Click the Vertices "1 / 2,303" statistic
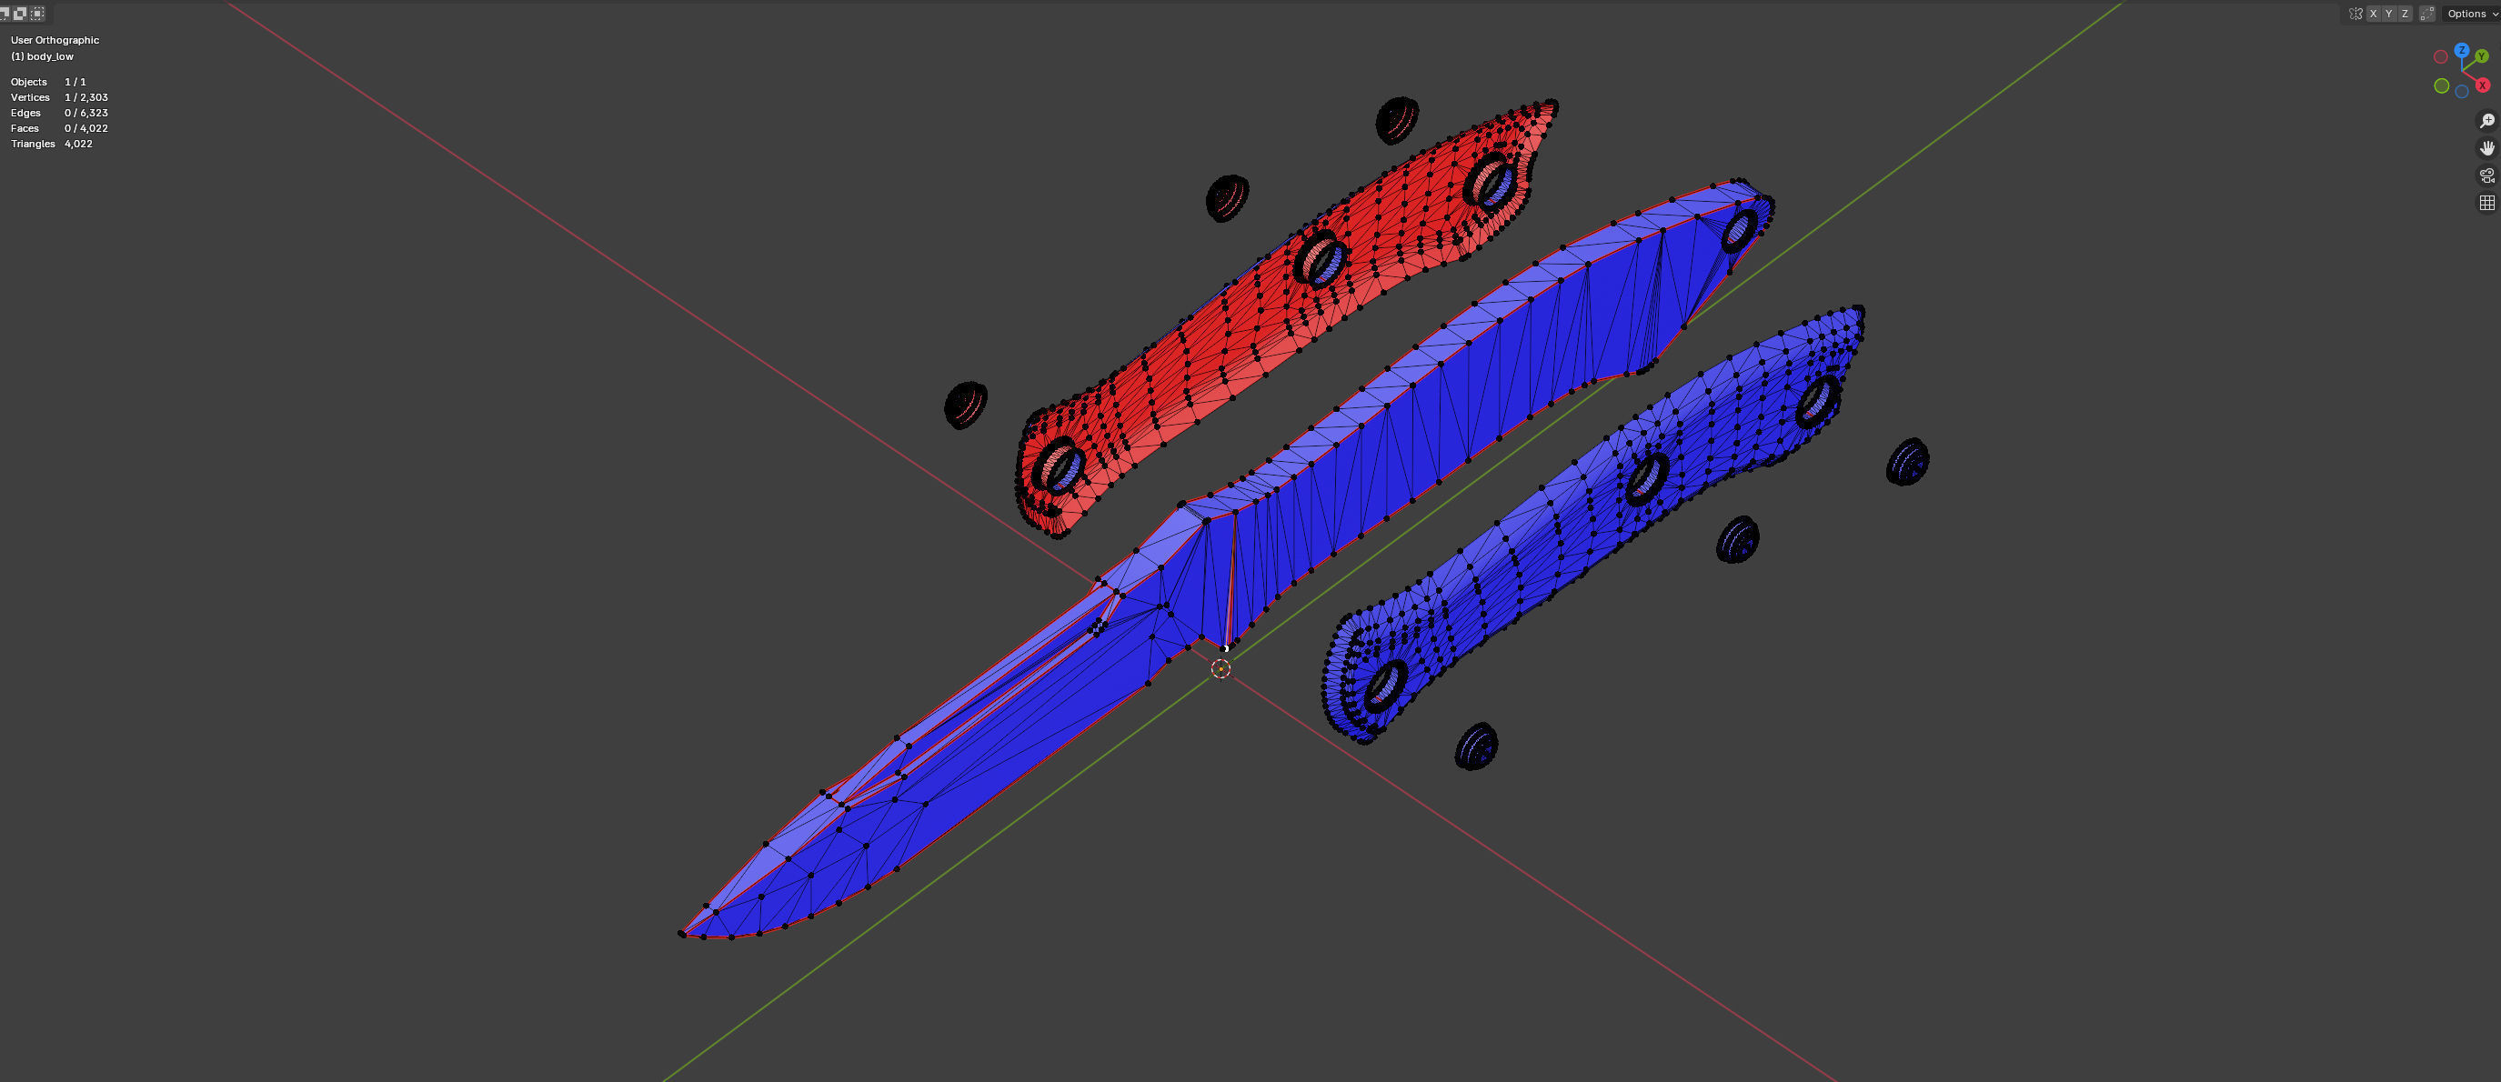This screenshot has width=2501, height=1082. pyautogui.click(x=86, y=97)
